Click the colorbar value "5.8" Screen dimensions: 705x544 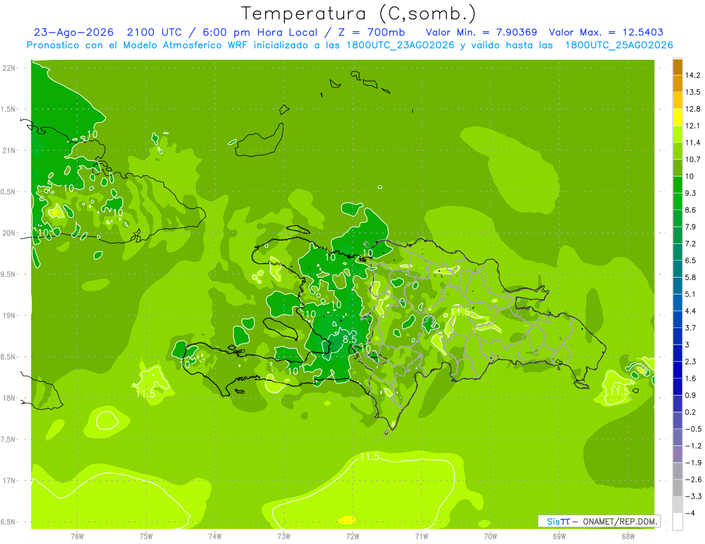(691, 278)
